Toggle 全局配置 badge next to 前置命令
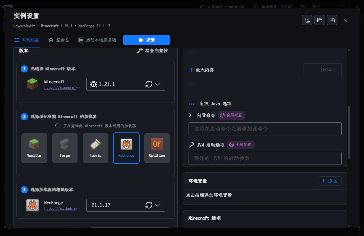Viewport: 364px width, 236px height. point(232,115)
